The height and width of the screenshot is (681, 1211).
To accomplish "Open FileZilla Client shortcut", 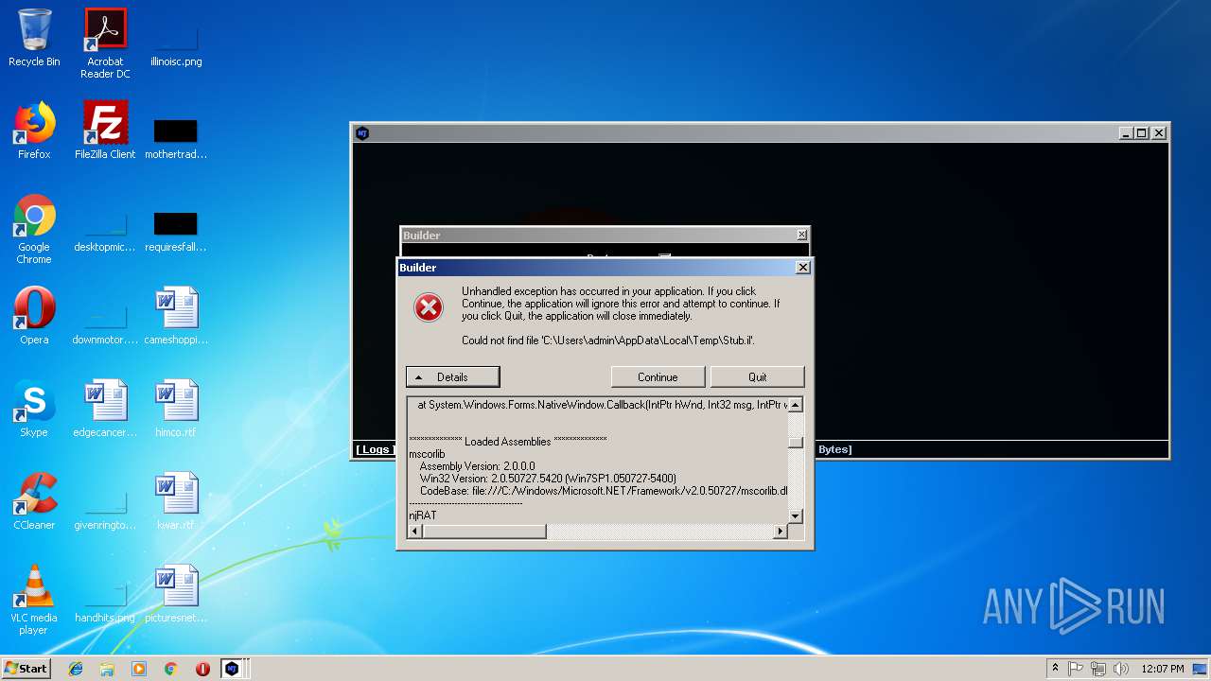I will point(105,131).
